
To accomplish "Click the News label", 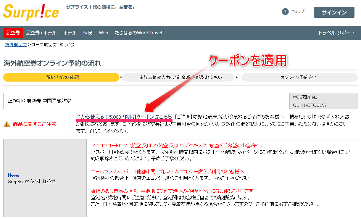I will tap(14, 175).
